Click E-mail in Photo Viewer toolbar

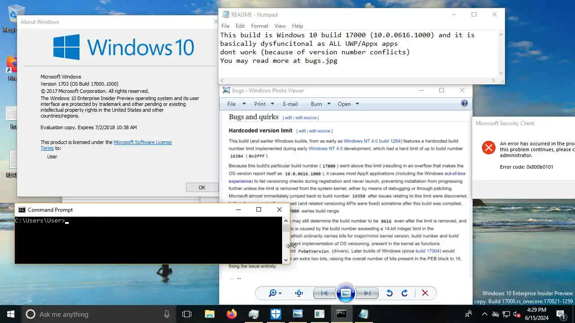(x=290, y=104)
